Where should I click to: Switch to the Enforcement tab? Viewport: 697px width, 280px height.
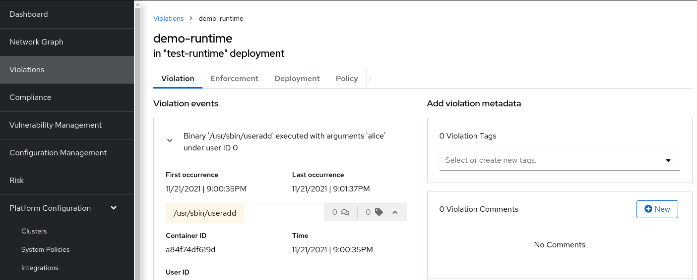234,78
